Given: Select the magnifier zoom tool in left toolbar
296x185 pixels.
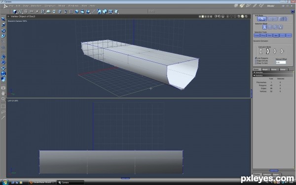Looking at the screenshot, I should (3, 99).
